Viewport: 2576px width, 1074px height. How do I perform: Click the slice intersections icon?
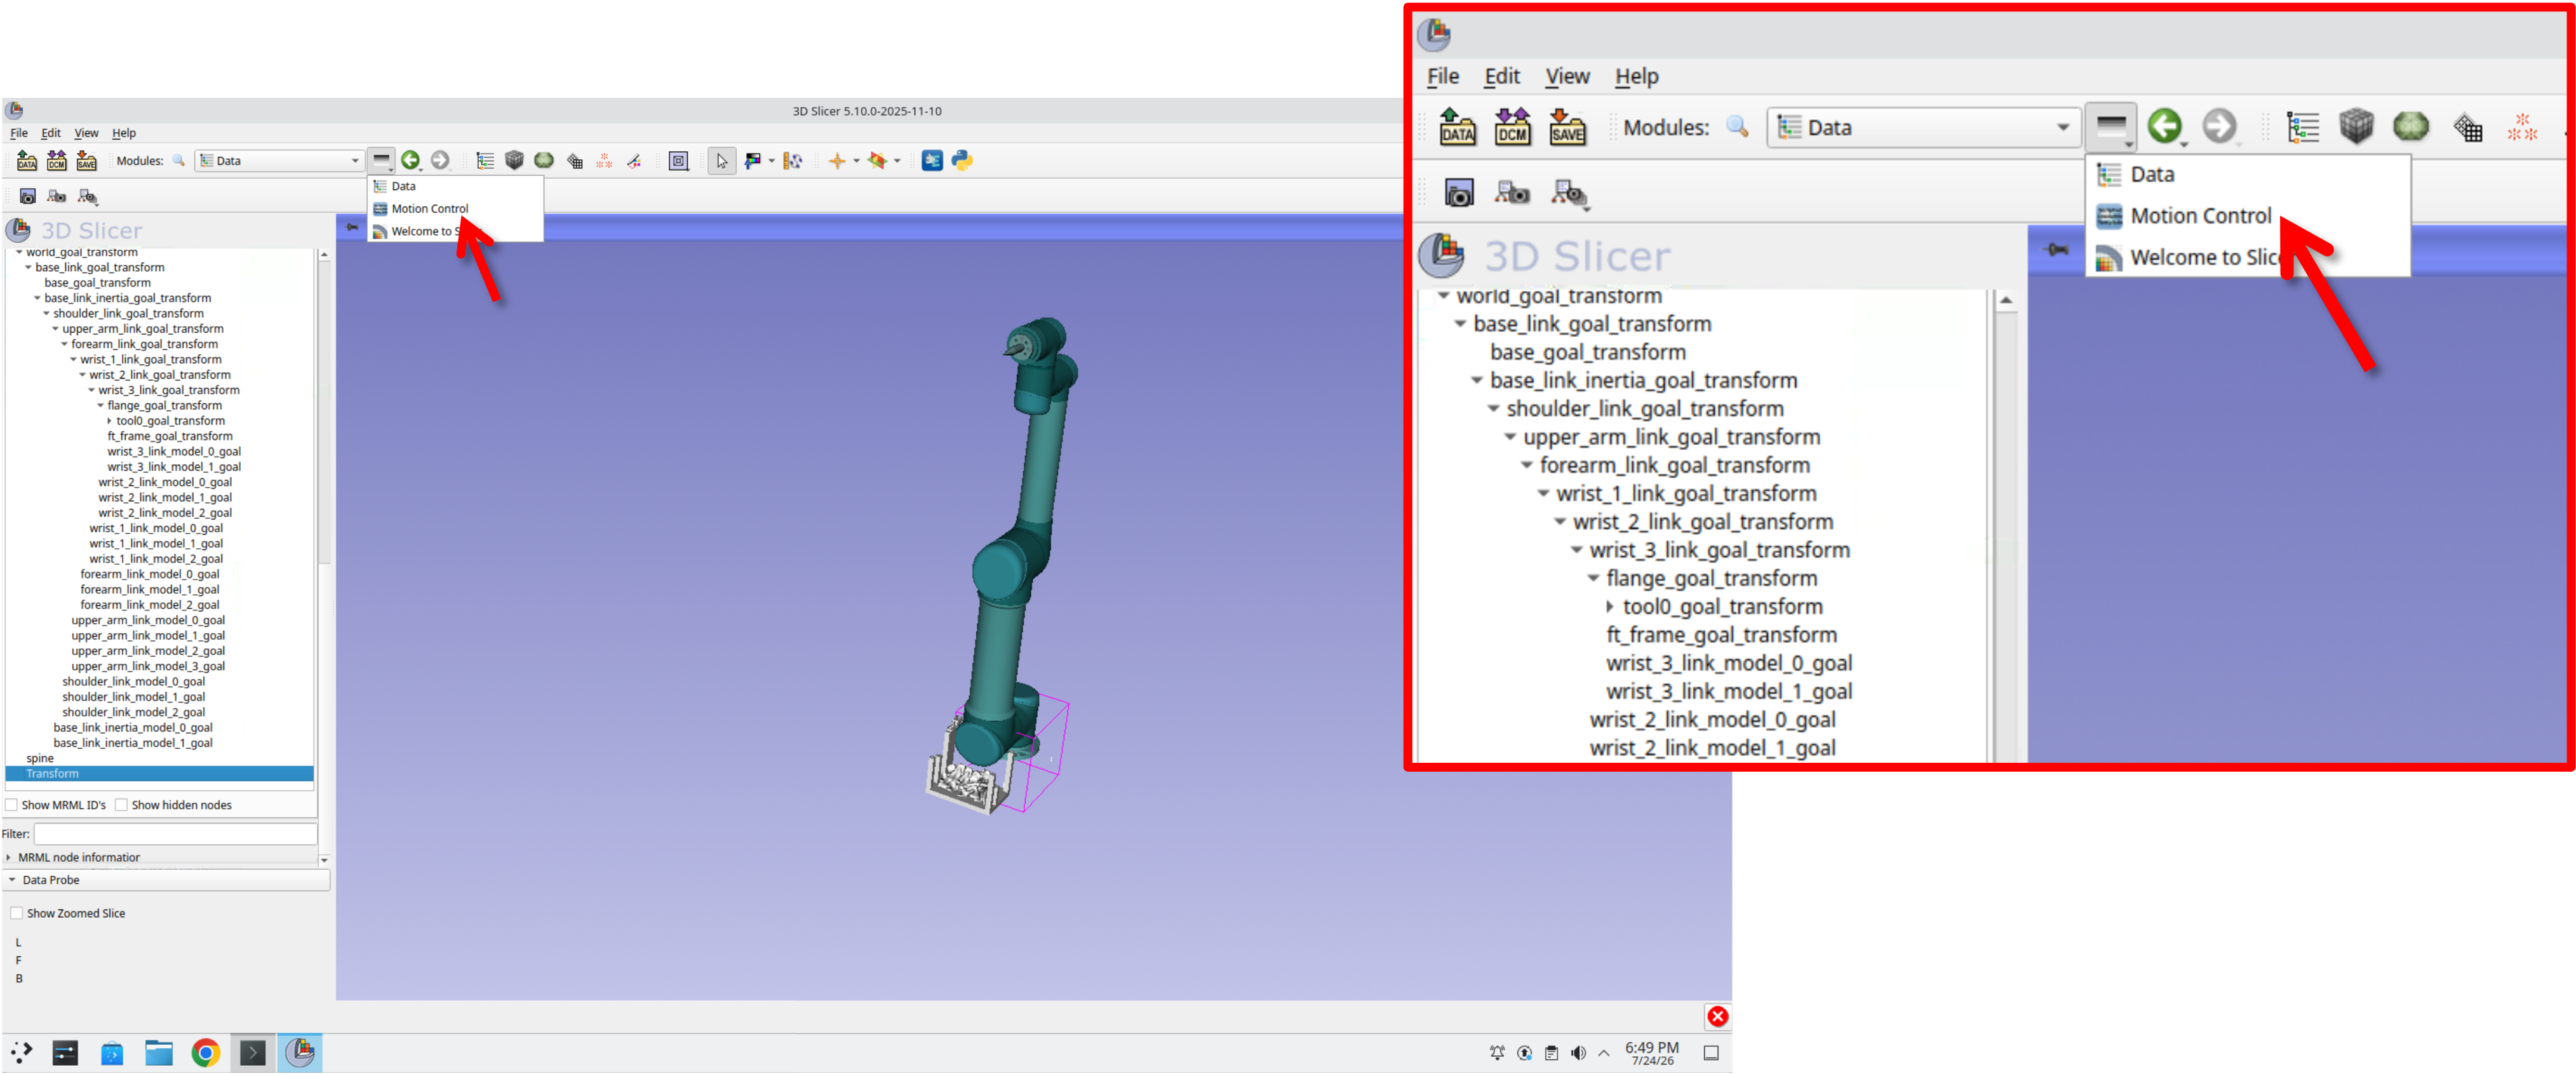click(878, 160)
